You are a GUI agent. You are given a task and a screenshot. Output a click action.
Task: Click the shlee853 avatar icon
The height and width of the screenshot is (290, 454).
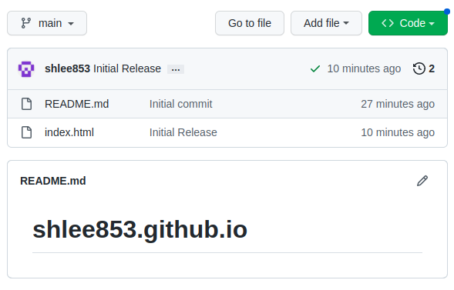(x=26, y=68)
